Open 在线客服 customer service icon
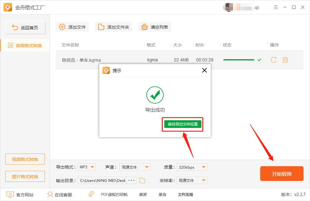The width and height of the screenshot is (310, 201). coord(50,195)
